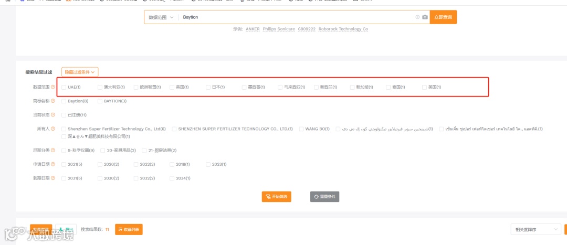Check owner 深▲せん▼超肥美科技有限公司(1)
Viewport: 567px width, 245px height.
pyautogui.click(x=64, y=136)
